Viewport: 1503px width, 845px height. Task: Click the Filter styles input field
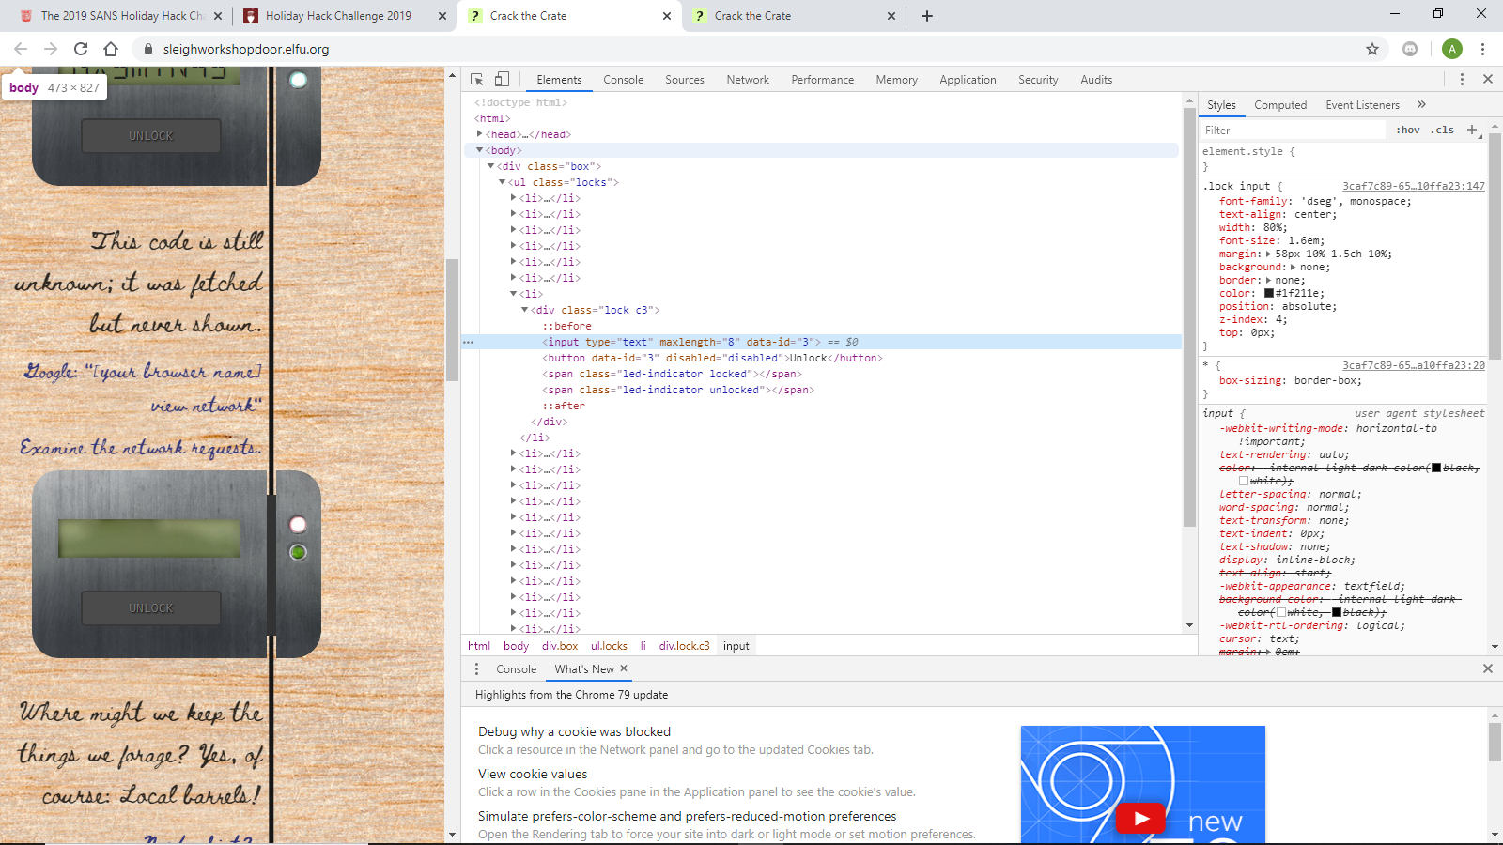coord(1293,131)
